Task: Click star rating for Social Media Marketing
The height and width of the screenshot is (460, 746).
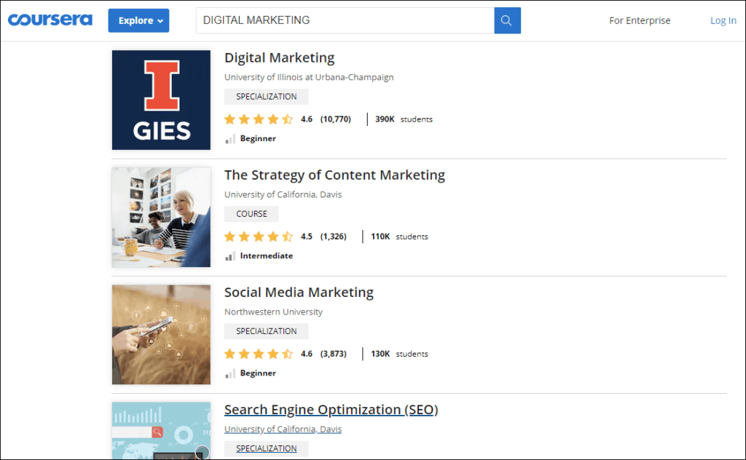Action: [x=259, y=354]
